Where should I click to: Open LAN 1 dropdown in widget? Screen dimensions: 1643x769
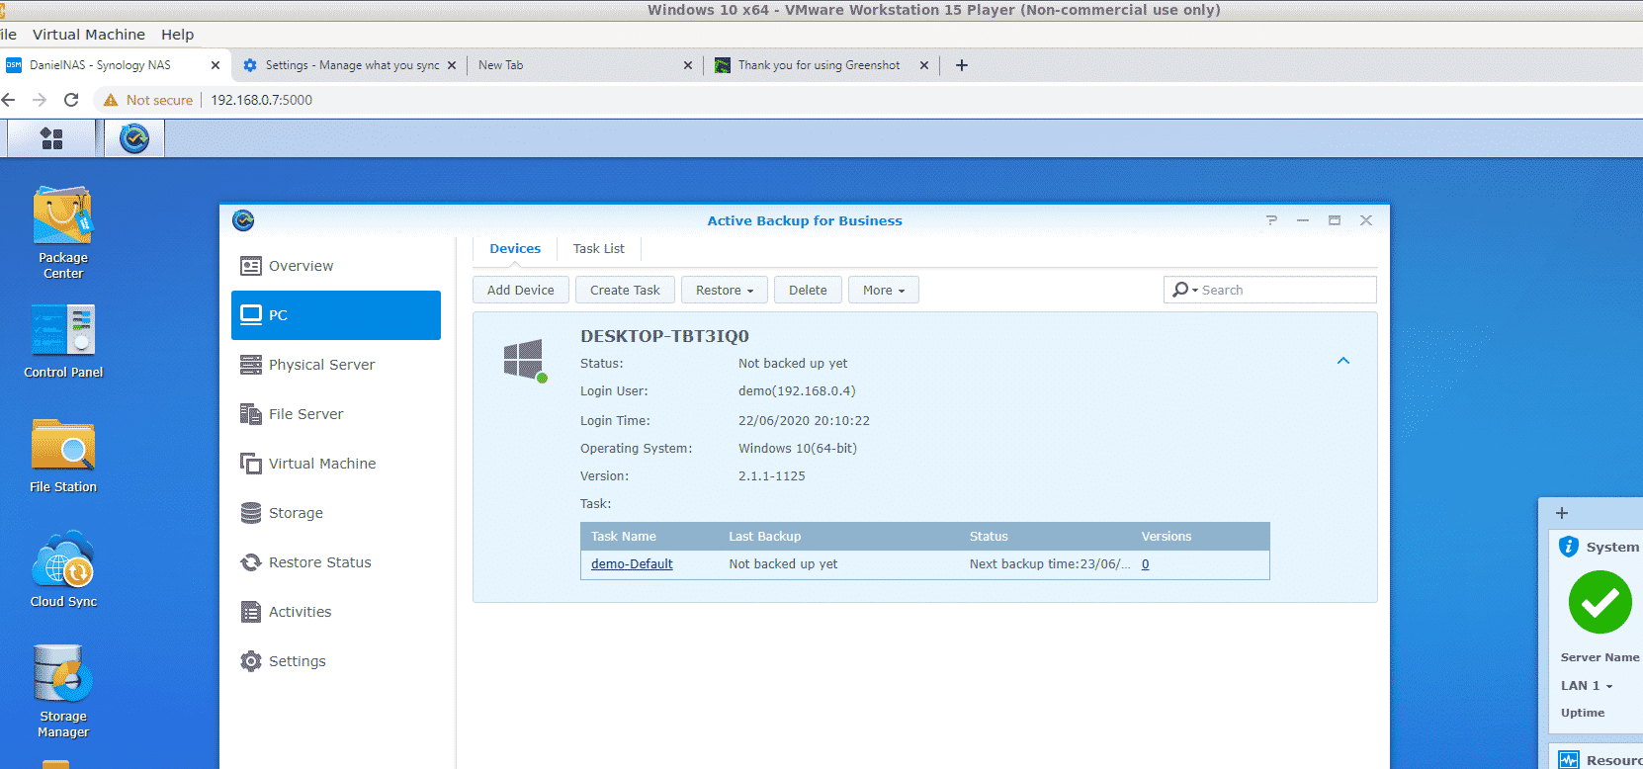coord(1587,685)
